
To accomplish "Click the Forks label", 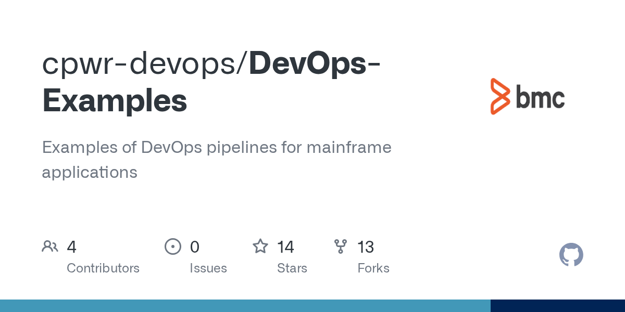I will (373, 268).
